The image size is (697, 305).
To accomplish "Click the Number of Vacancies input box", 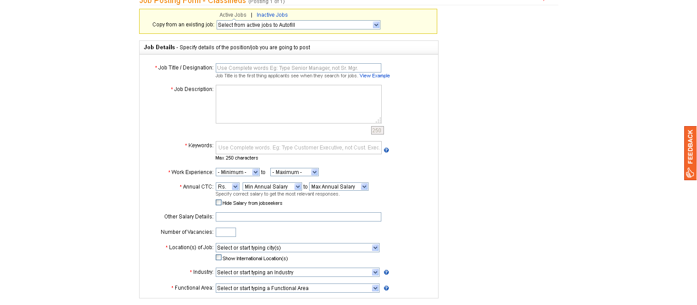I will coord(225,232).
